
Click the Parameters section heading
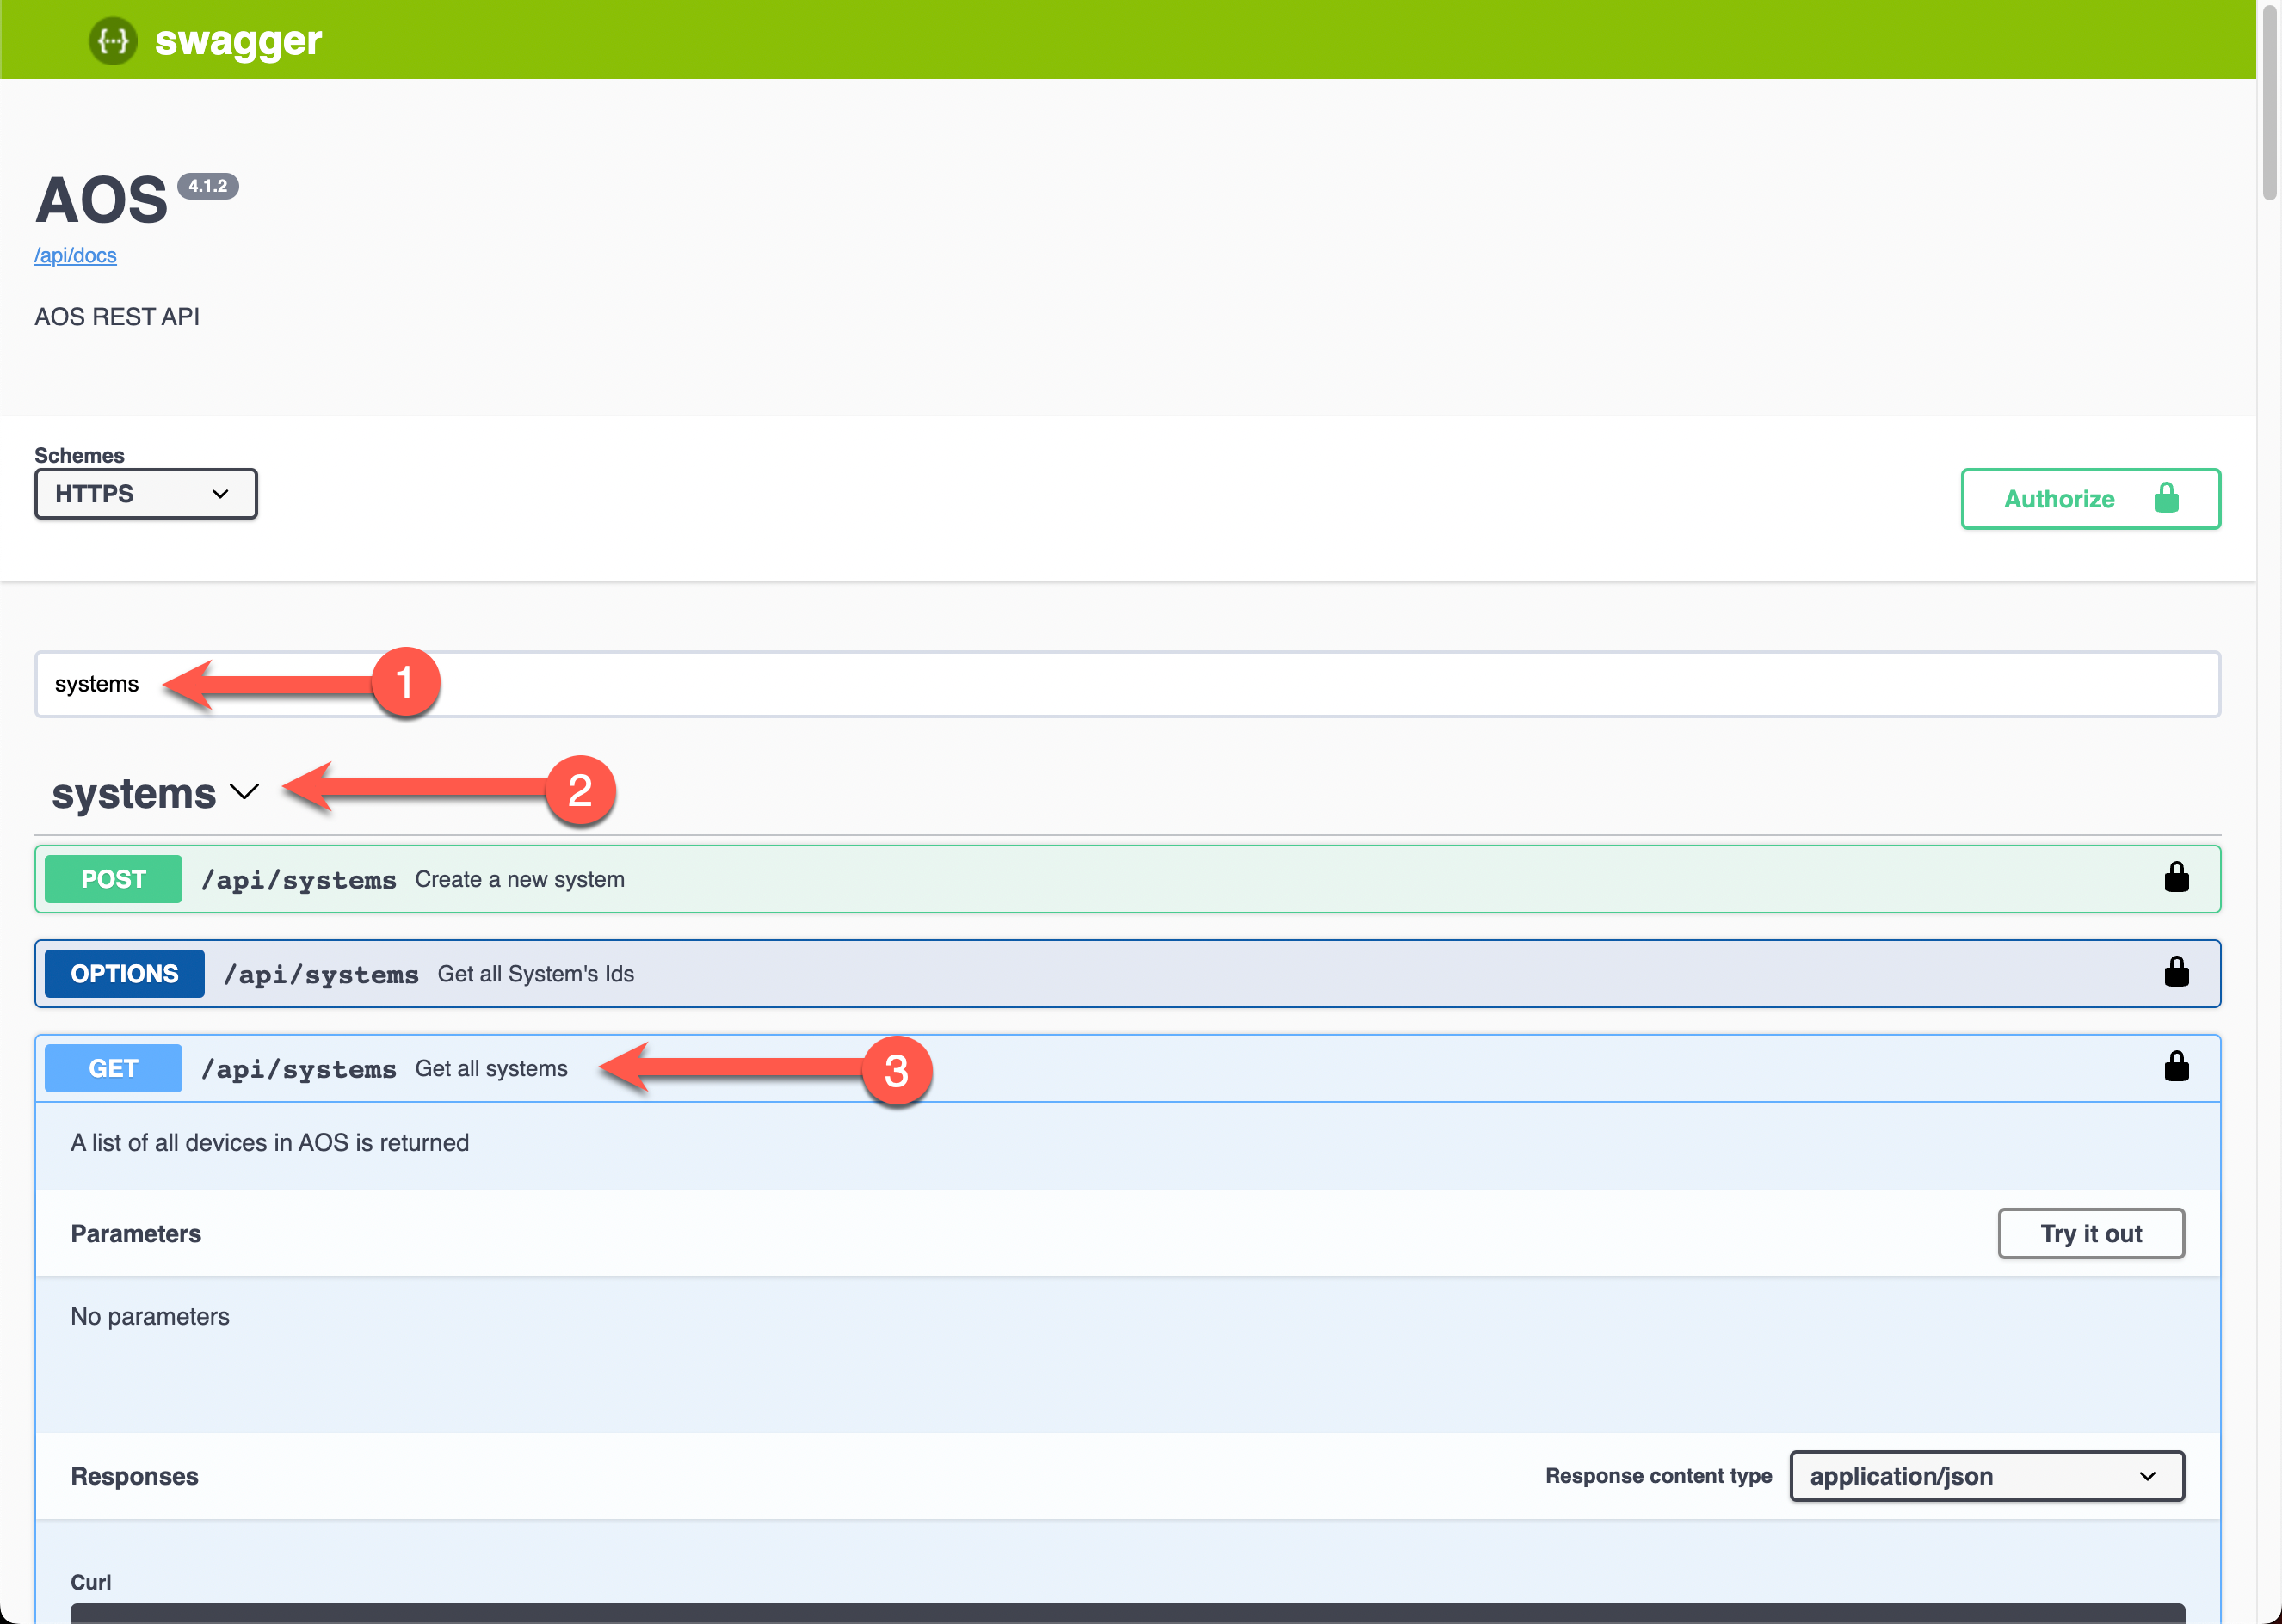[x=136, y=1234]
